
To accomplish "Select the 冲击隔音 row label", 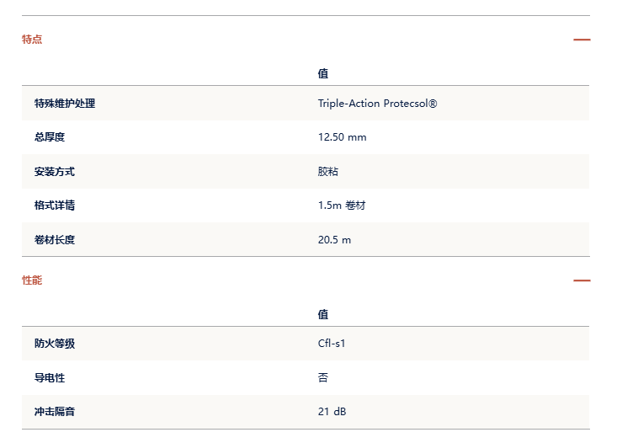I will coord(55,412).
